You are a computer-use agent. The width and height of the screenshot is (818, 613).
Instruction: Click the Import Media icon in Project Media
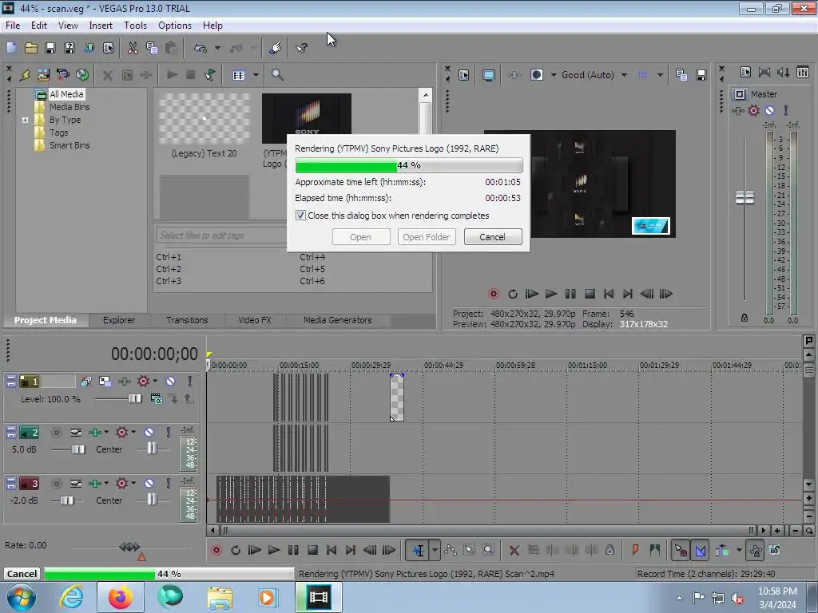(43, 74)
